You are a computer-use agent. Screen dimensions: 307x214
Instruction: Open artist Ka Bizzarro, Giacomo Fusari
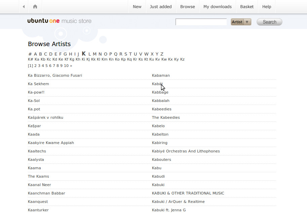55,75
